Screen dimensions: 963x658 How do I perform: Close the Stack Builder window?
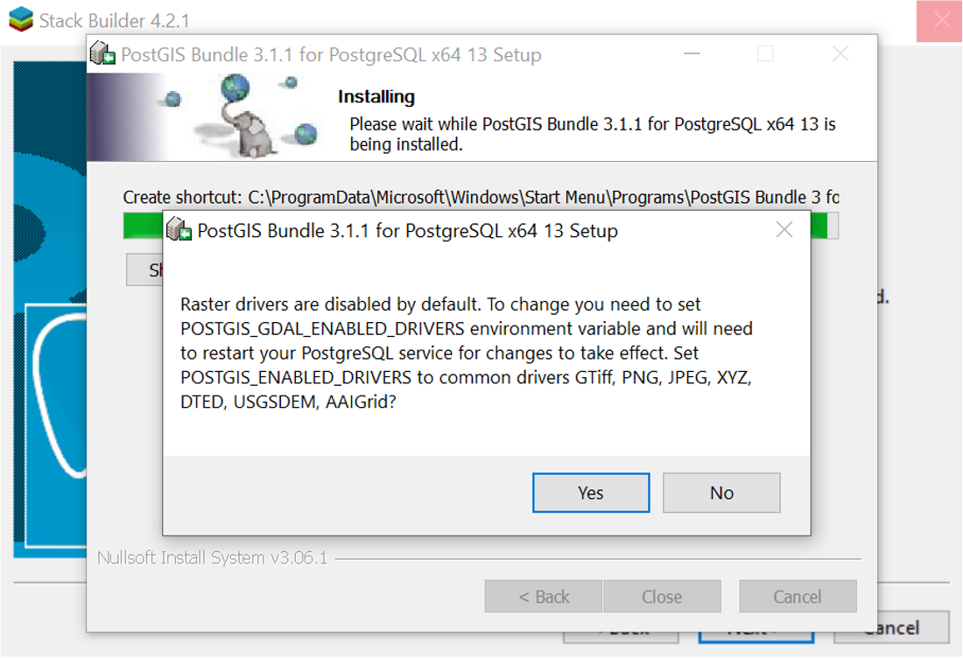coord(942,20)
